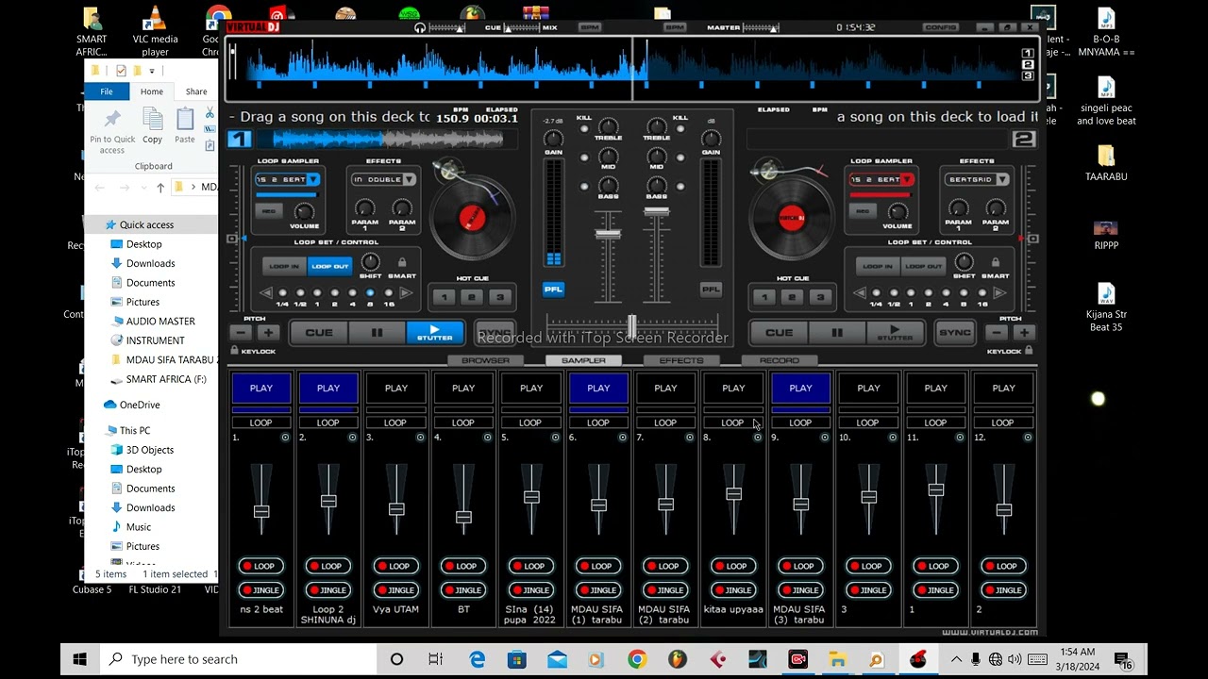Click deck 2 pause button

(x=836, y=332)
